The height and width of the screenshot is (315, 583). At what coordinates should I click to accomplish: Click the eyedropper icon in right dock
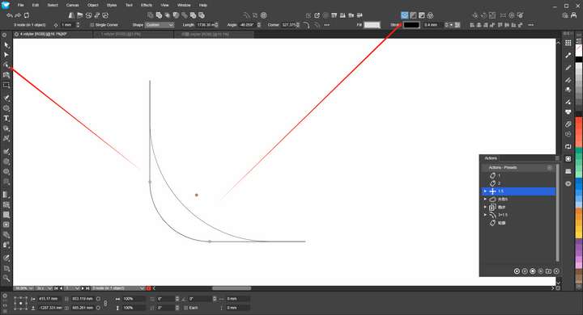coord(568,55)
